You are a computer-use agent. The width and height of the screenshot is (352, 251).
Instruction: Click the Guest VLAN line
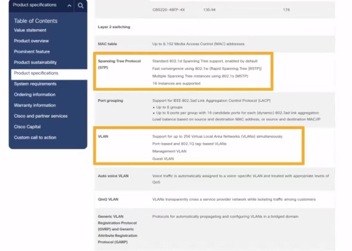163,159
